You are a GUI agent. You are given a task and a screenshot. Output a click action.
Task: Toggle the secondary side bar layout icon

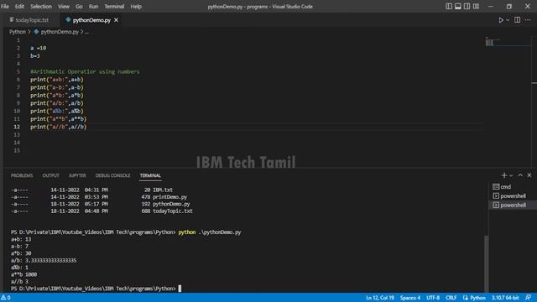467,7
